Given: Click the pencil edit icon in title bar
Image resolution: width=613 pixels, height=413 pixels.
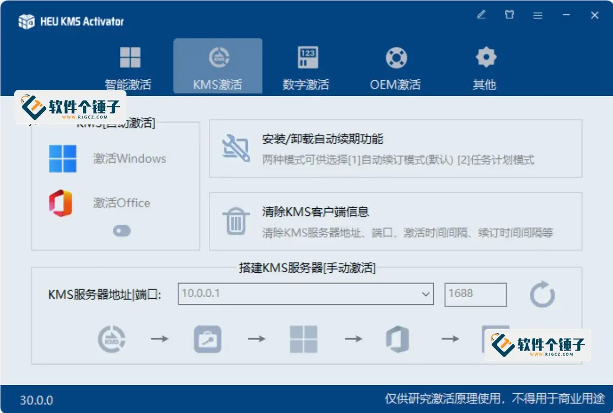Looking at the screenshot, I should [481, 15].
